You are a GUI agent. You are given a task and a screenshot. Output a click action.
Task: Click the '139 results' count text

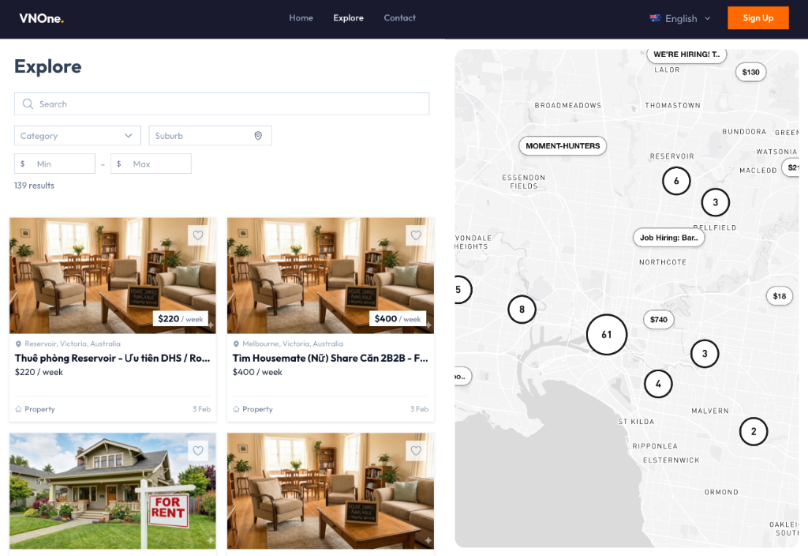[34, 186]
